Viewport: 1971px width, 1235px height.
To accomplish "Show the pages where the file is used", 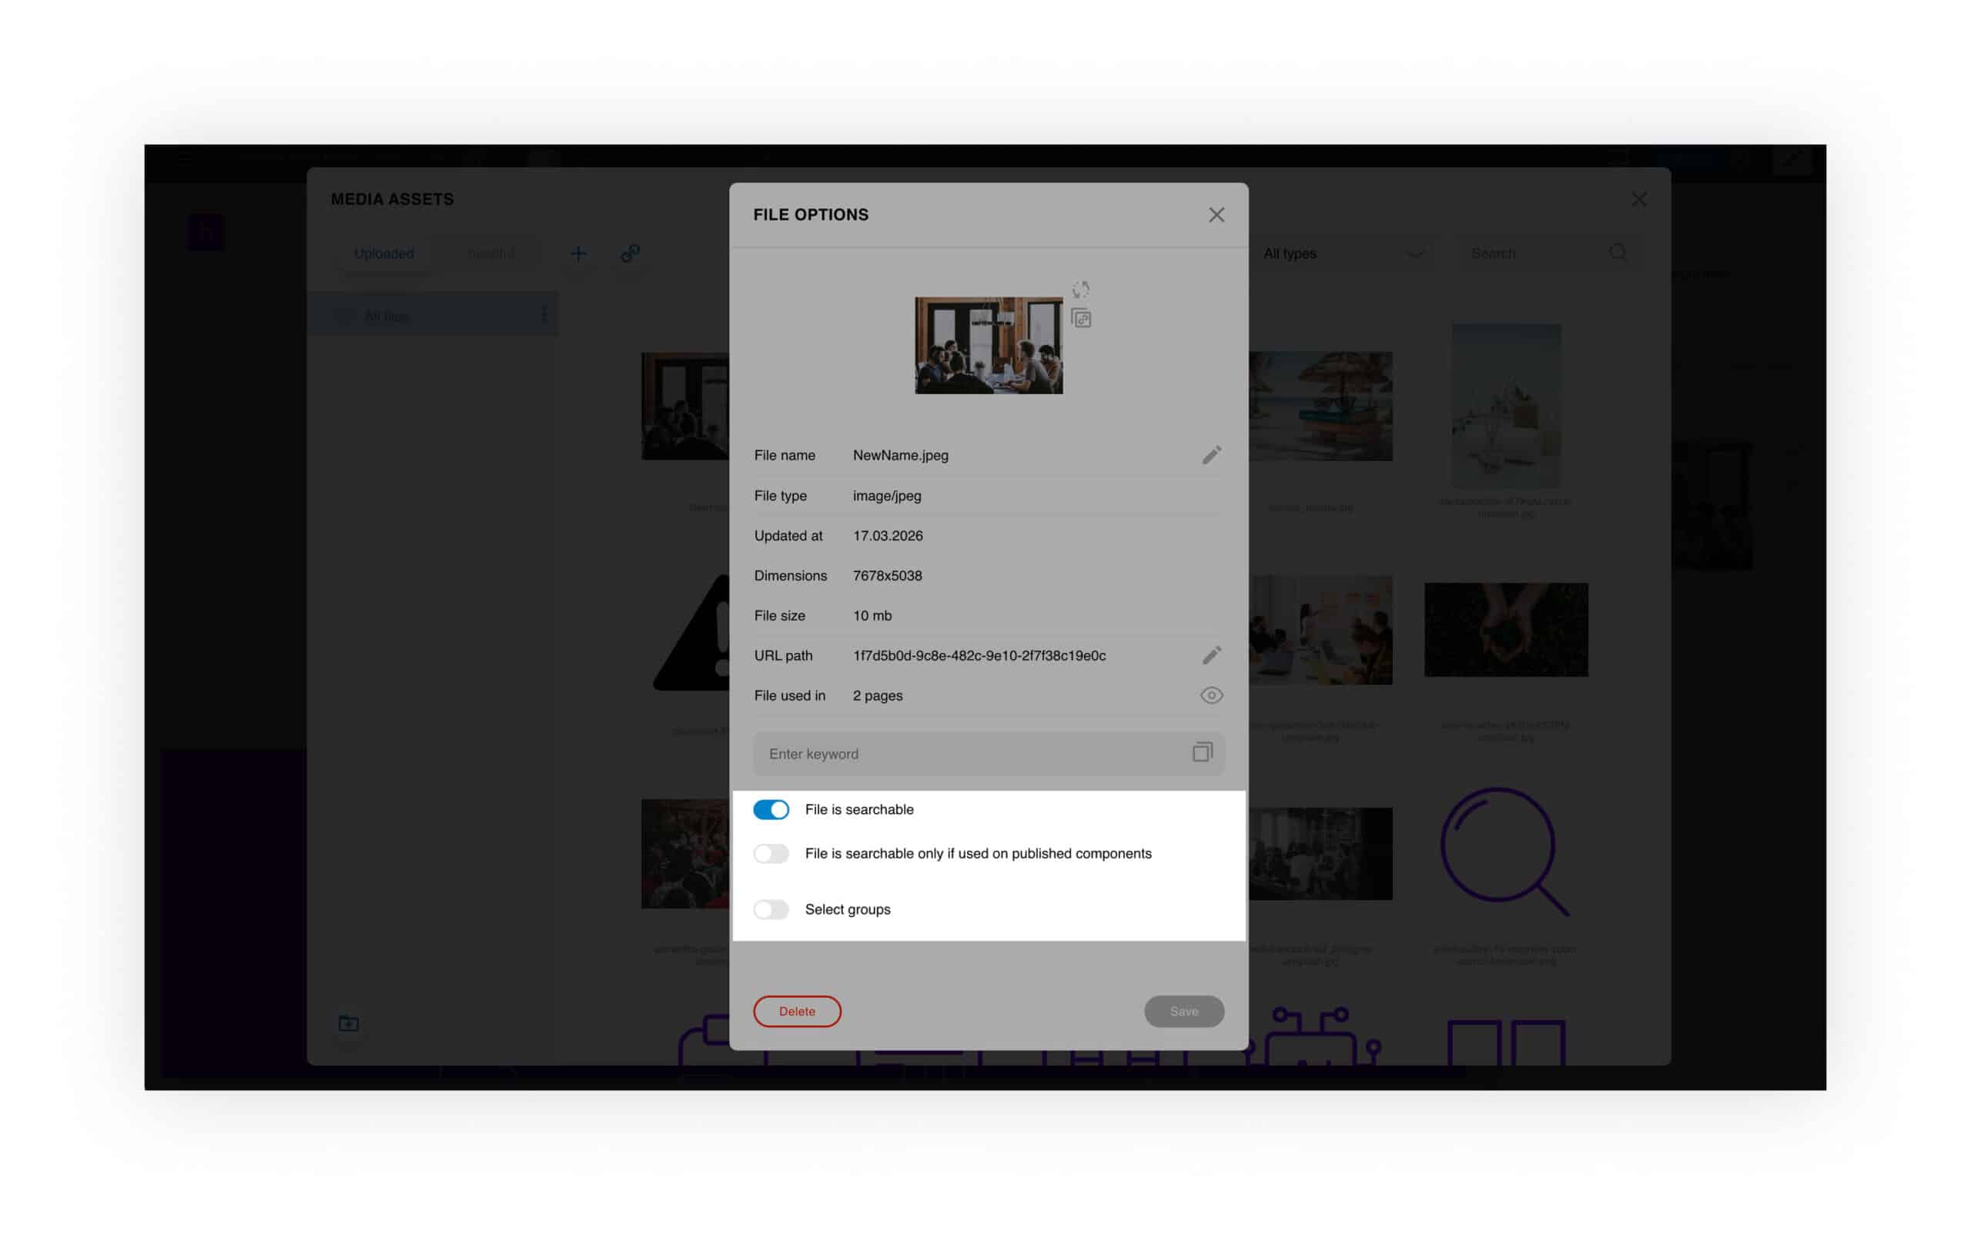I will pyautogui.click(x=1210, y=695).
